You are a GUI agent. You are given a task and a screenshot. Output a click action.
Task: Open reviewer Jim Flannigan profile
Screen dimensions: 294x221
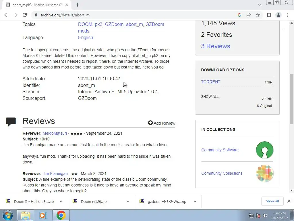tap(55, 174)
